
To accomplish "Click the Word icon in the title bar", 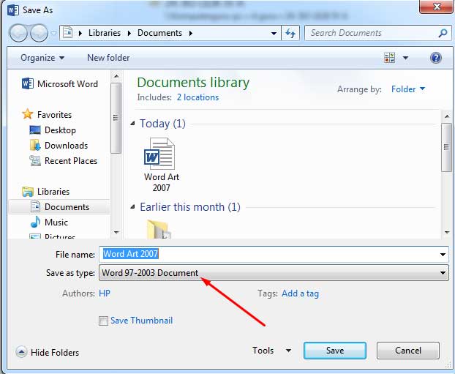I will coord(13,10).
